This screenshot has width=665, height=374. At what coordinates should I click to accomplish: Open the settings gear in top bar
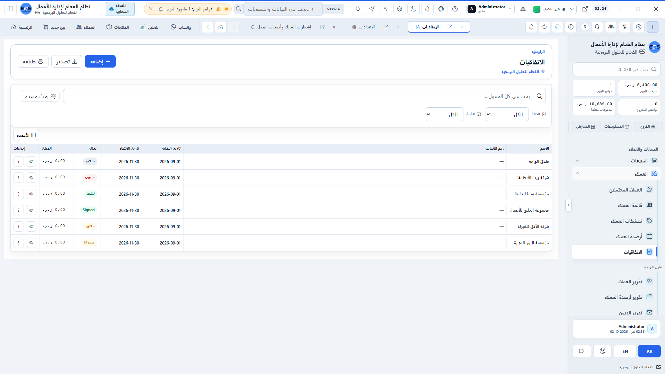tap(400, 9)
